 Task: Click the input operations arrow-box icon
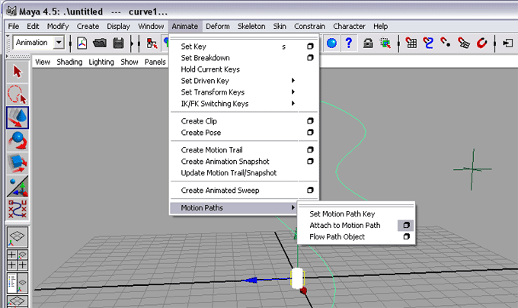[x=508, y=43]
